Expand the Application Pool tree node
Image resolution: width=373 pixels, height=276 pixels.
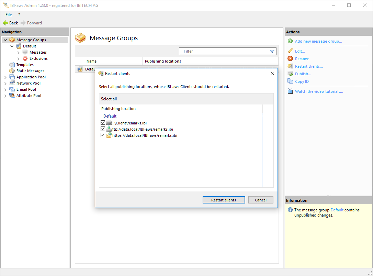[x=5, y=77]
